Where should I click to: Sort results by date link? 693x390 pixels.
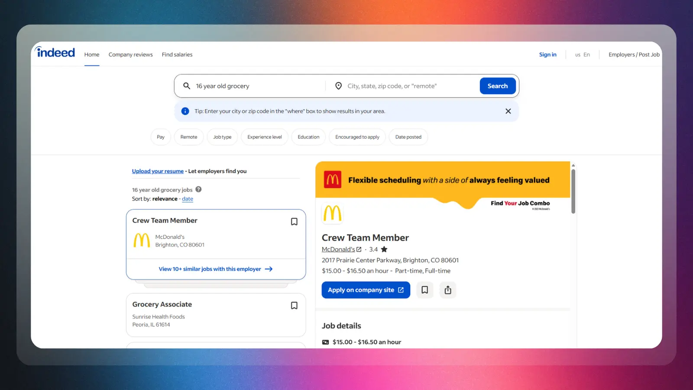coord(188,199)
